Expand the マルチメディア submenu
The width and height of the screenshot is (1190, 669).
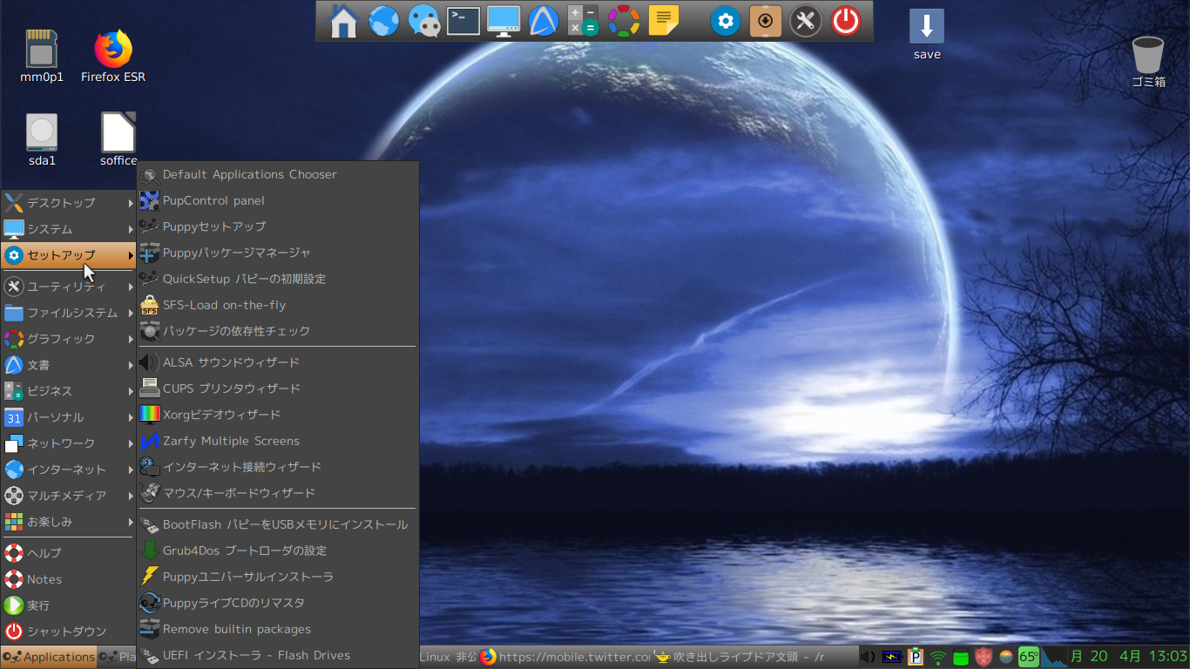(69, 496)
